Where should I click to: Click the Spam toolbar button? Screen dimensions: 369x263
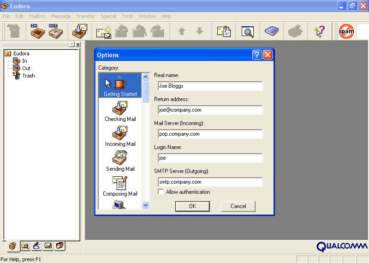pos(346,31)
